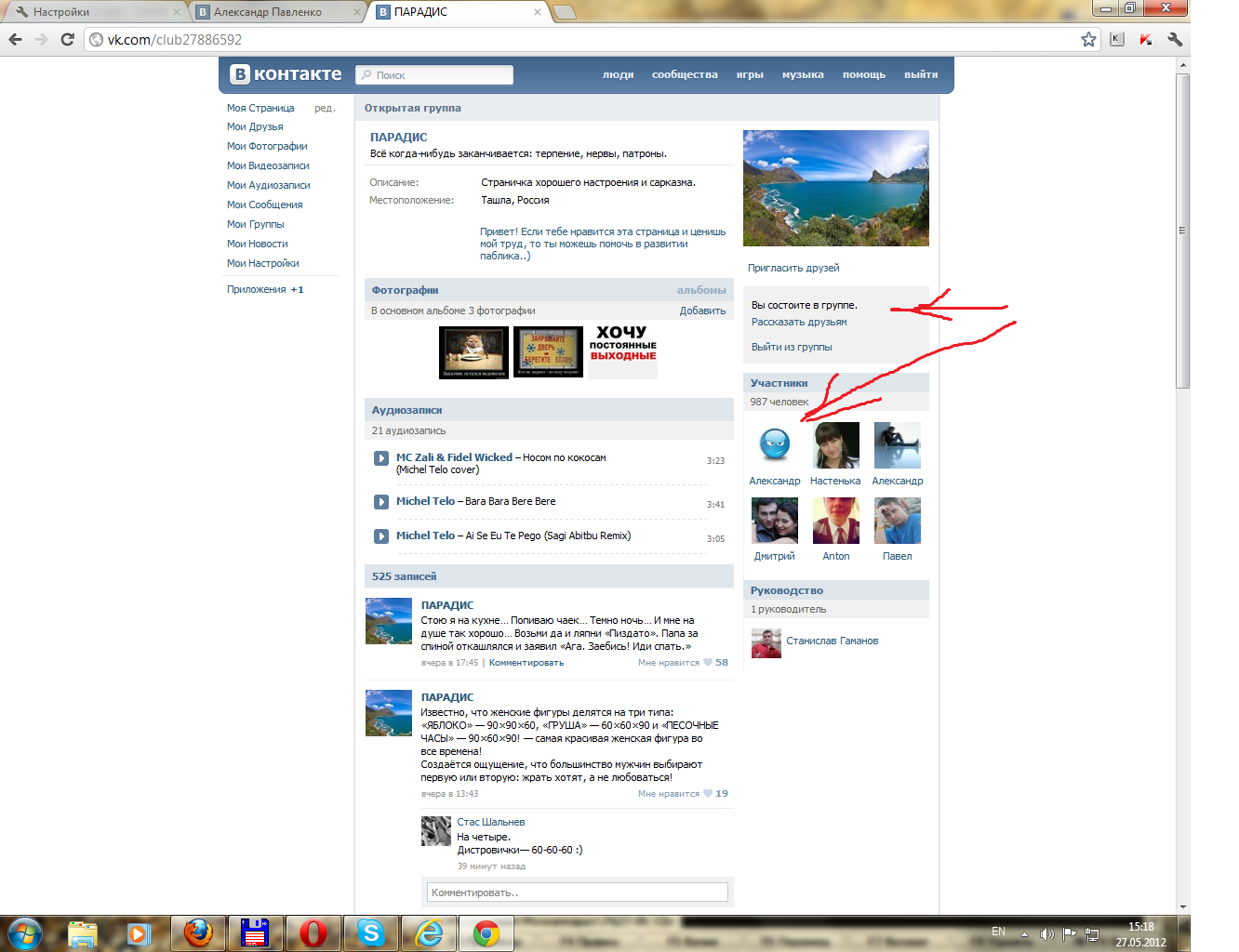Open сообщества in the top menu
Screen dimensions: 1239x952
[x=685, y=74]
